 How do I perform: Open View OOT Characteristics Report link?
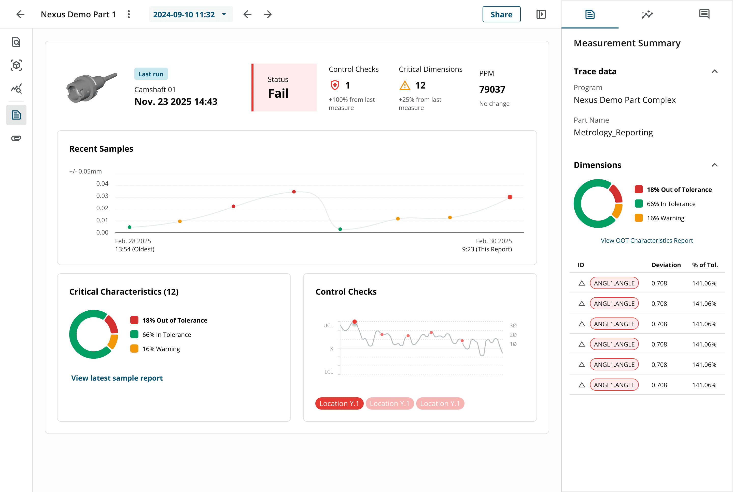[x=646, y=240]
